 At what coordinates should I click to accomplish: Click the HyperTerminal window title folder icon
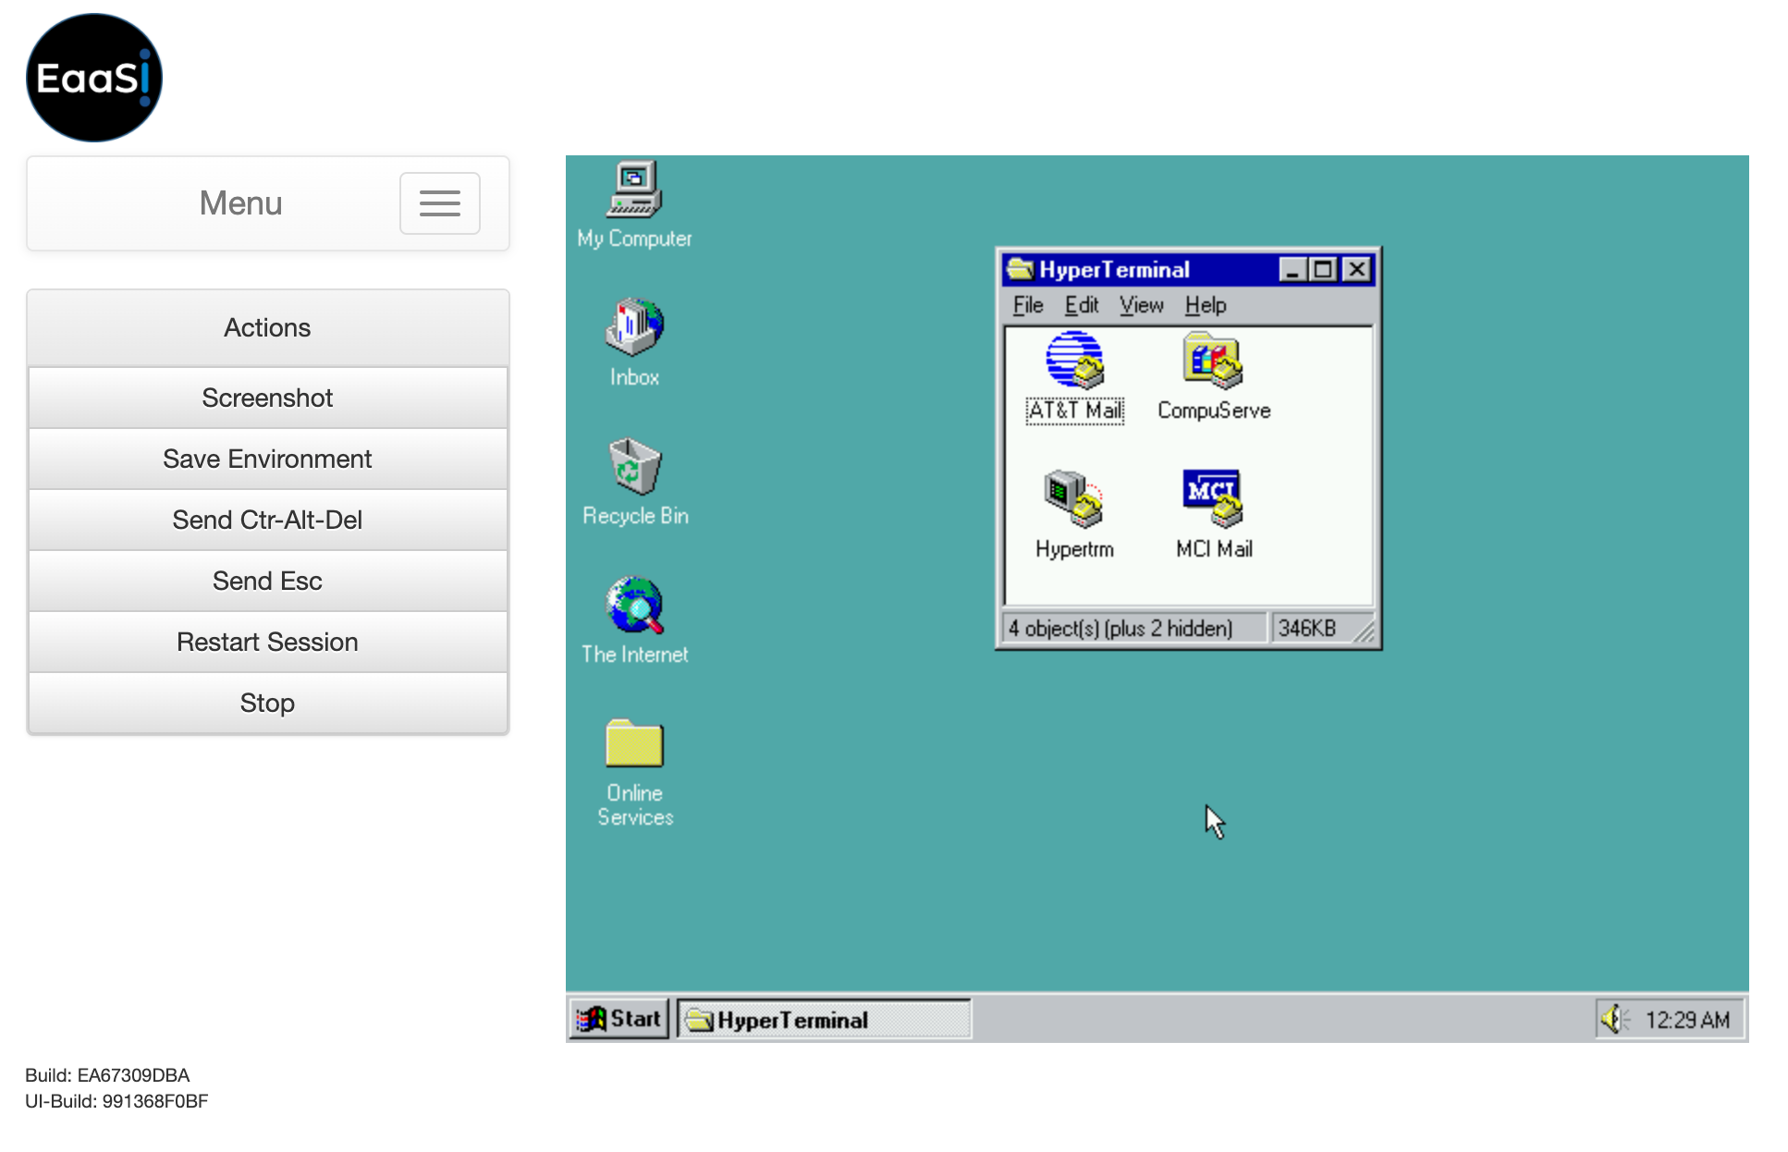click(x=1020, y=269)
